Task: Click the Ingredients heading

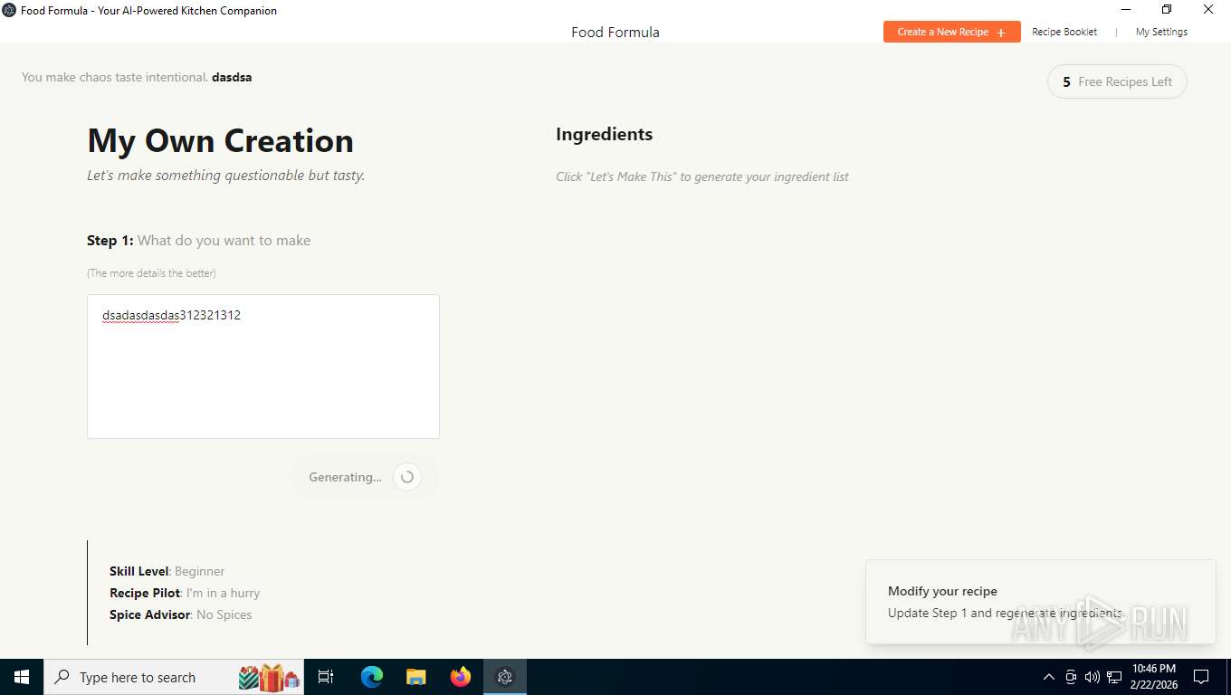Action: [604, 134]
